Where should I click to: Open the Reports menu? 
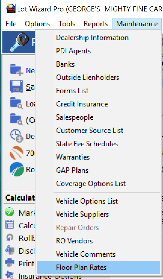tap(96, 24)
